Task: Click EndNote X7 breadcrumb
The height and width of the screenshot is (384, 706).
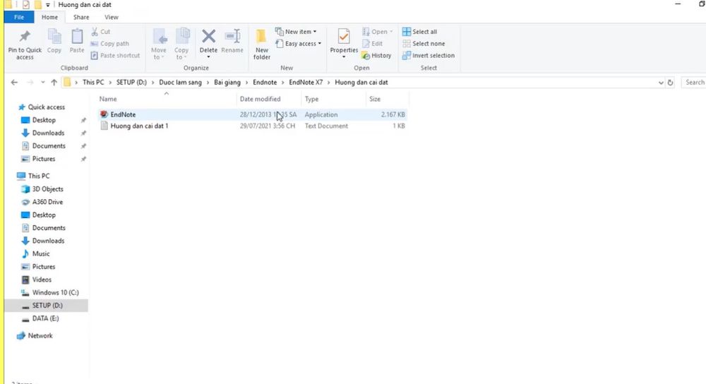Action: click(x=306, y=83)
